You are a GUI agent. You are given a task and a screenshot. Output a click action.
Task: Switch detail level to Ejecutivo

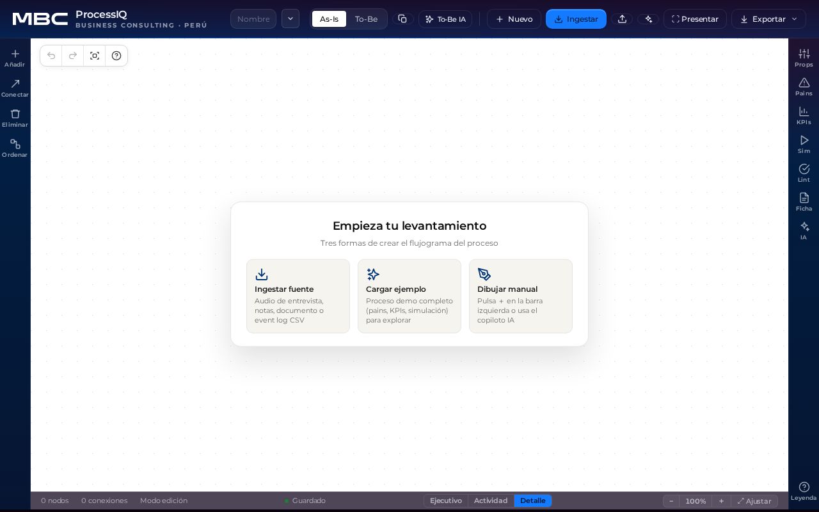click(x=446, y=500)
